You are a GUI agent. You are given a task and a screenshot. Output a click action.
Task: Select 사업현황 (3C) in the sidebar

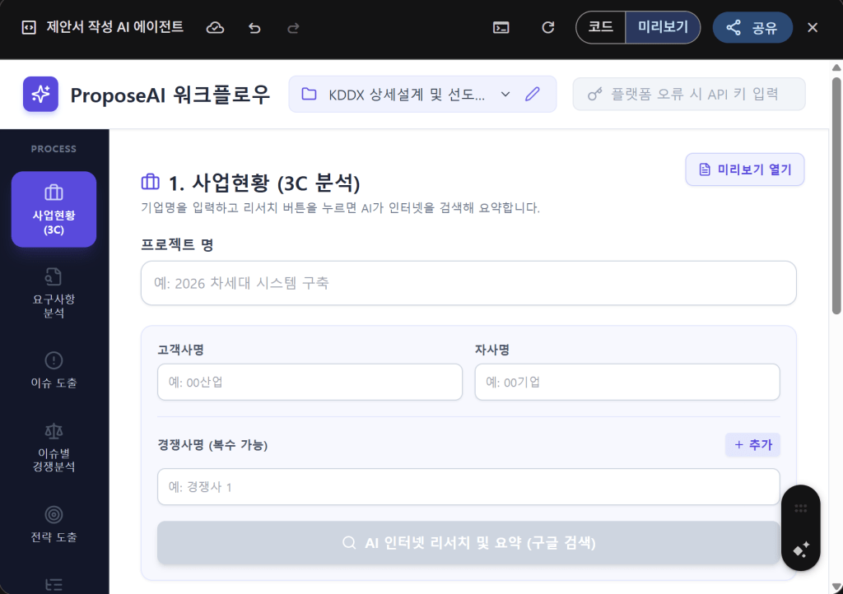54,210
